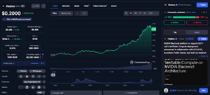Click Why is HBAR's price up today
The width and height of the screenshot is (210, 95).
click(17, 19)
